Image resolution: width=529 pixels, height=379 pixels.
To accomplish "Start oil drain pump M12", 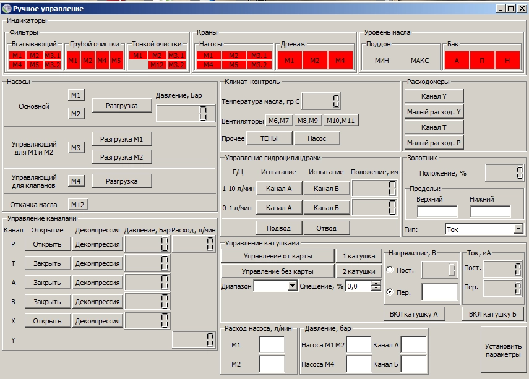I will [76, 205].
